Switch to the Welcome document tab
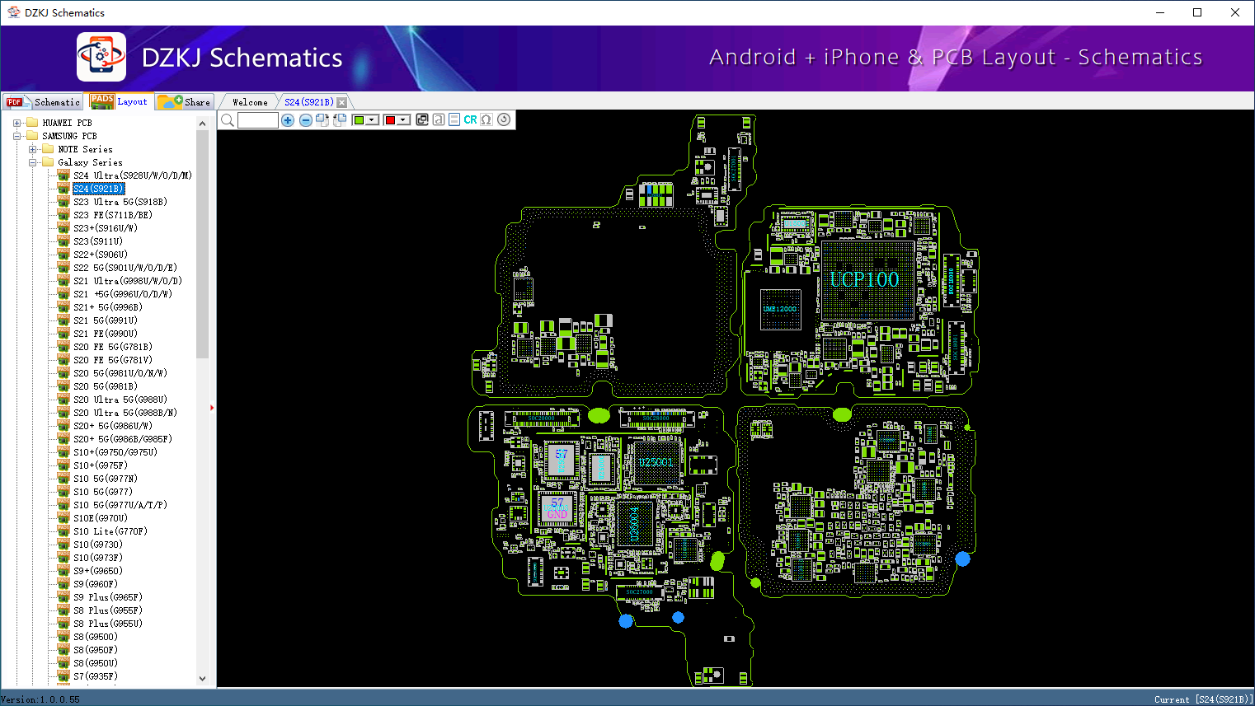1255x706 pixels. click(250, 102)
